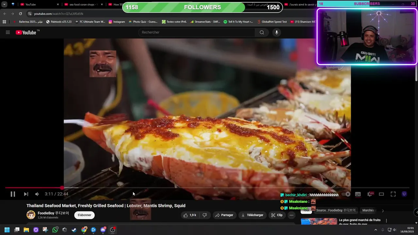The height and width of the screenshot is (235, 418).
Task: Click the address bar URL
Action: pyautogui.click(x=58, y=14)
